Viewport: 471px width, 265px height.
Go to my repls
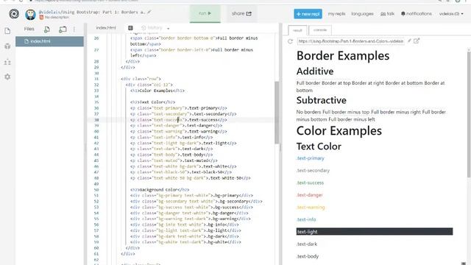click(336, 14)
